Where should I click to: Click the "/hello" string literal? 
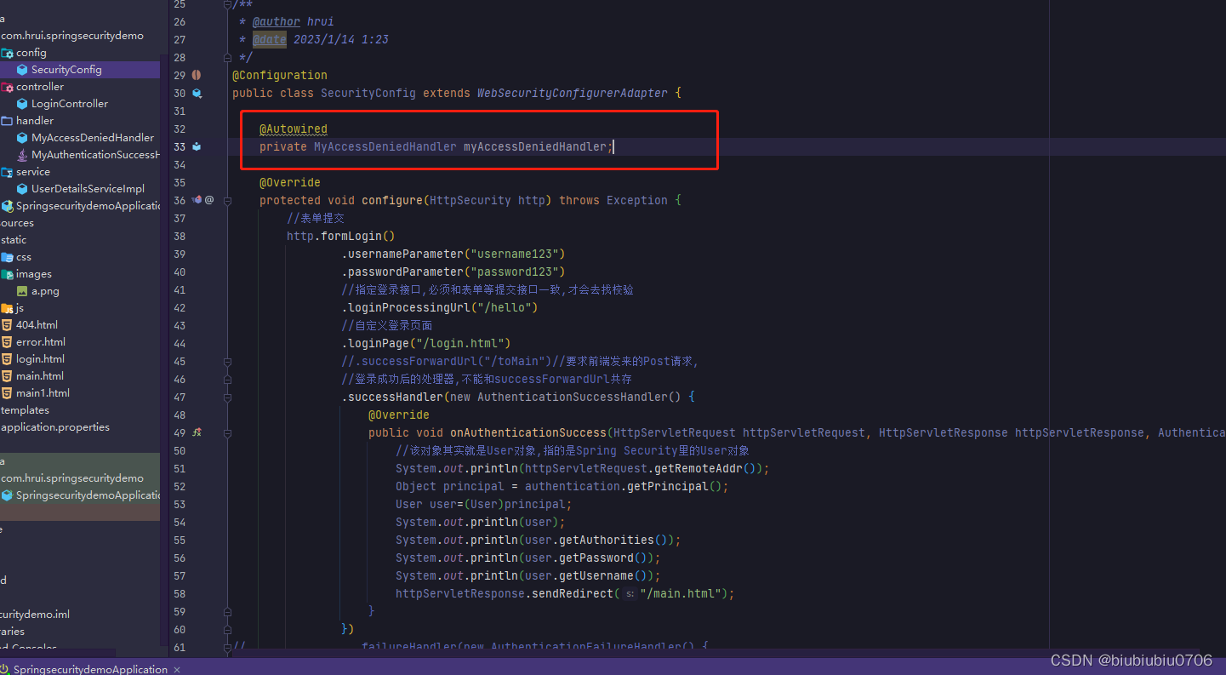(505, 307)
